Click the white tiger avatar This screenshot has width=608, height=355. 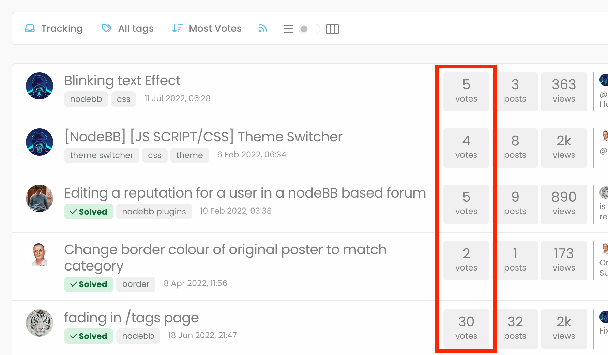[x=40, y=323]
